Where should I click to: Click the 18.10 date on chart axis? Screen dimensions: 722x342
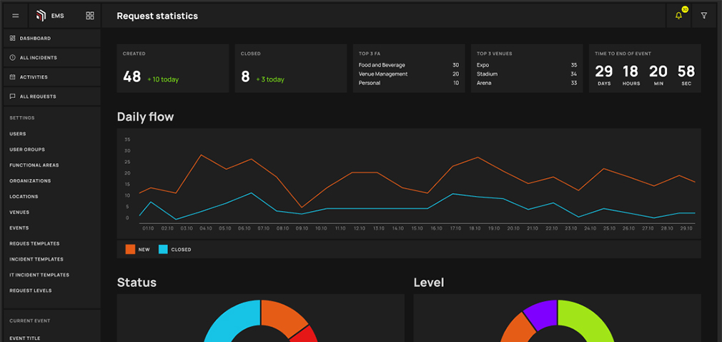[475, 228]
